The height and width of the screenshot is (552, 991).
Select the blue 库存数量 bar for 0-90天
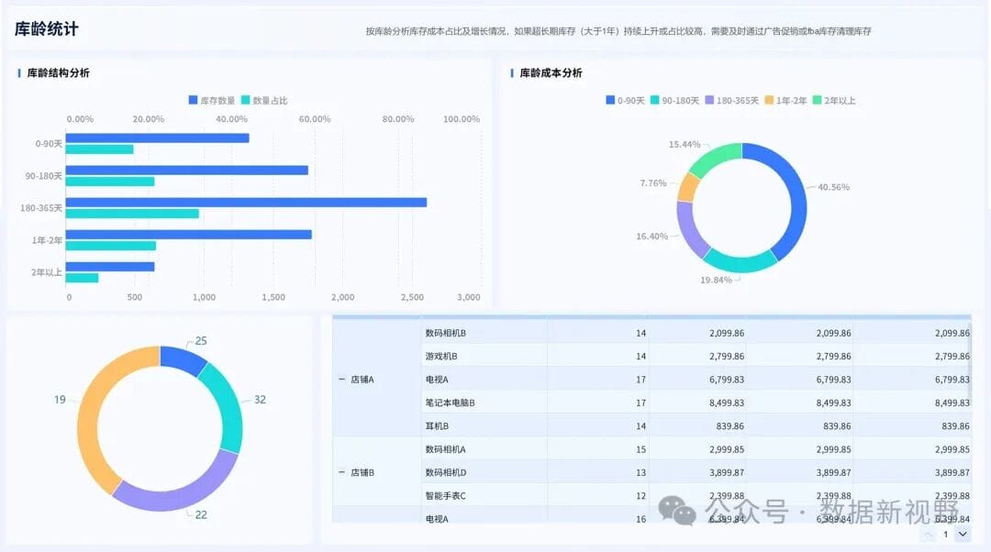(158, 138)
